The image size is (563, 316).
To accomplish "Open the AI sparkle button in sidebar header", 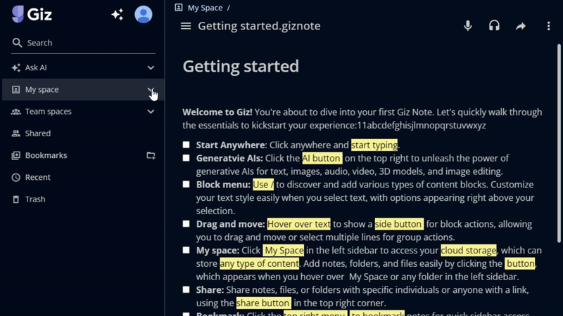I will pos(118,14).
